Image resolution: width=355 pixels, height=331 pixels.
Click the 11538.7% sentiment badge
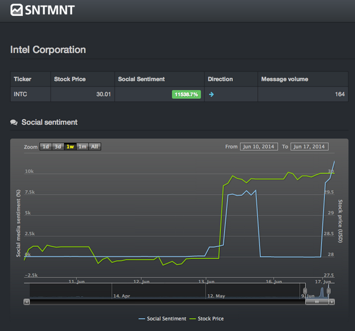coord(186,94)
